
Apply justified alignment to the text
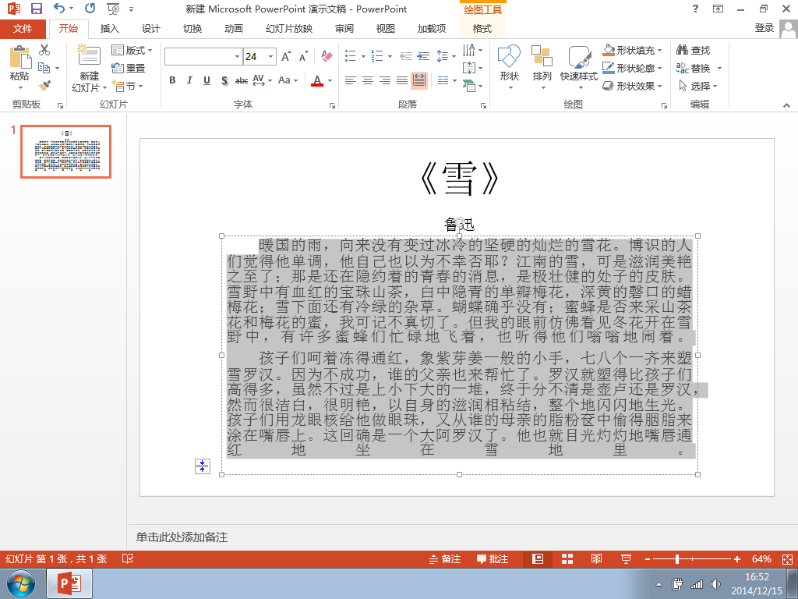coord(402,80)
